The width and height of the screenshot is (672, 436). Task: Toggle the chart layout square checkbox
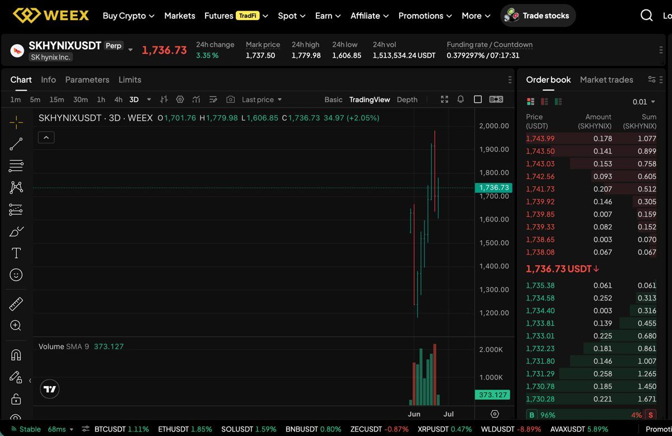[x=478, y=100]
